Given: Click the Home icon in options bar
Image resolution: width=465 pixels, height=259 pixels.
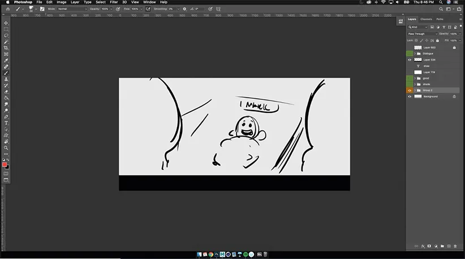Looking at the screenshot, I should pos(7,9).
